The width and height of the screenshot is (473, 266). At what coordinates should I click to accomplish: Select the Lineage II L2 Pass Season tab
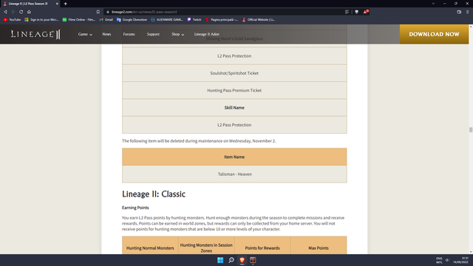30,4
